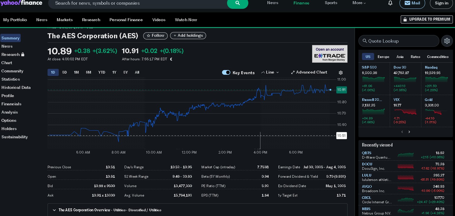Open the Advanced Chart link

click(x=309, y=72)
